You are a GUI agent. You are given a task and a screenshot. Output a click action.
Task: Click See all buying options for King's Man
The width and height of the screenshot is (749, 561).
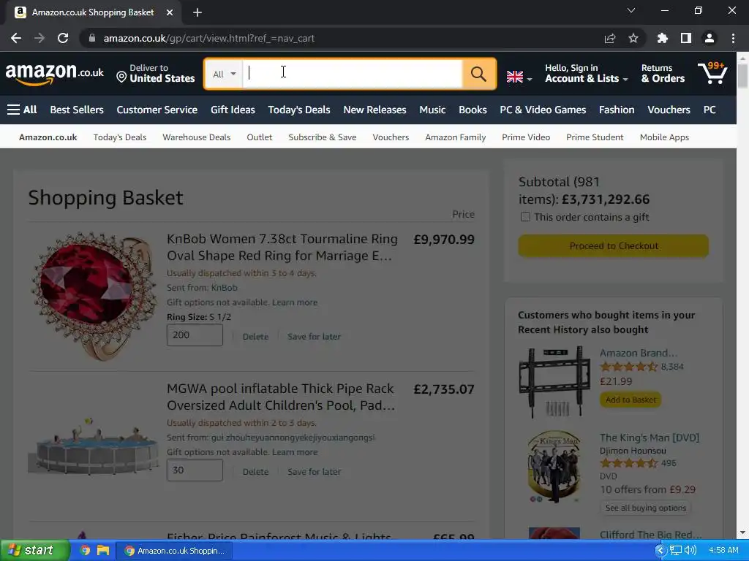pyautogui.click(x=645, y=508)
